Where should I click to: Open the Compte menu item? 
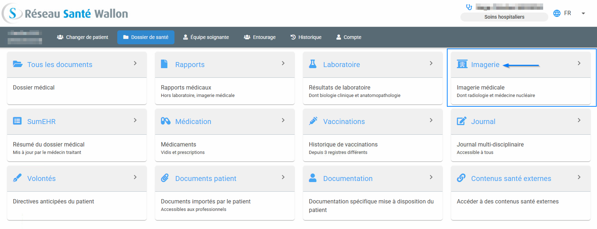pyautogui.click(x=349, y=37)
